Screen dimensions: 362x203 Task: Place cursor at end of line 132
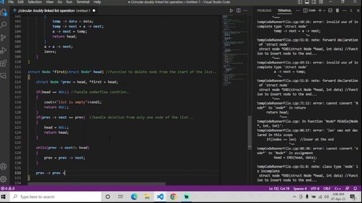click(66, 173)
